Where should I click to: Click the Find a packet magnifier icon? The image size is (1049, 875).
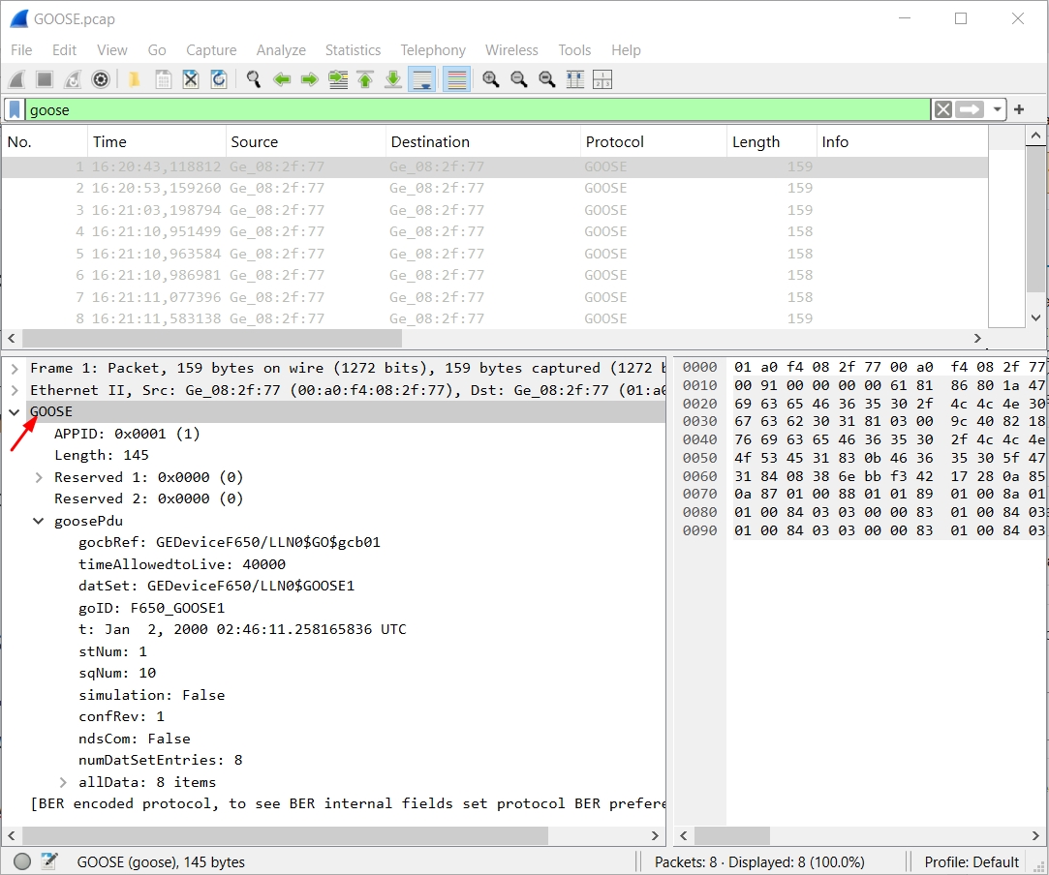(254, 79)
